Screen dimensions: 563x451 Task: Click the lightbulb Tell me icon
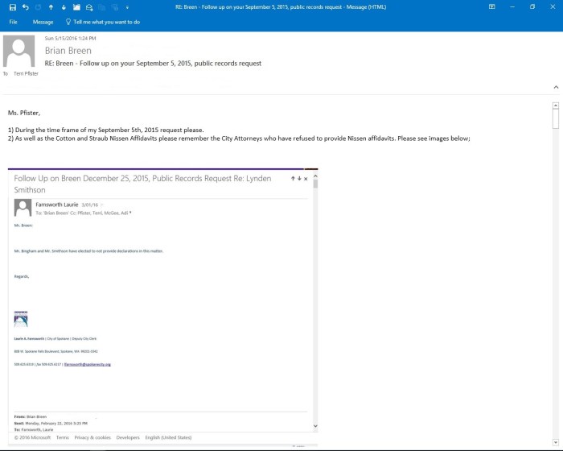click(68, 23)
